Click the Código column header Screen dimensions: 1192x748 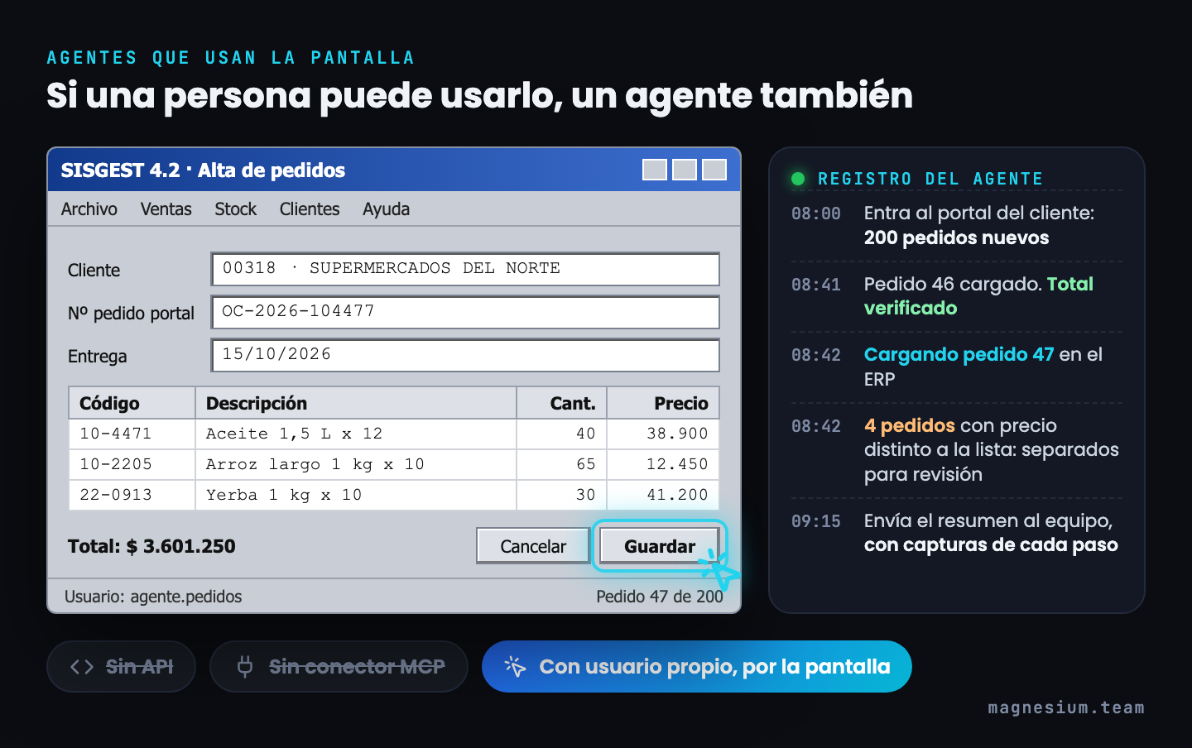click(x=132, y=403)
